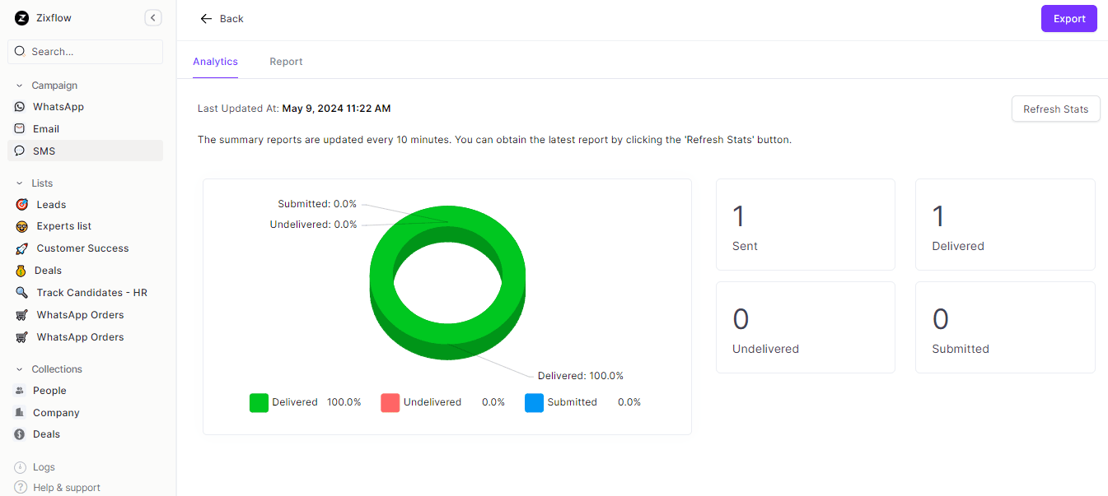Collapse the Lists section
This screenshot has height=496, width=1108.
click(20, 183)
